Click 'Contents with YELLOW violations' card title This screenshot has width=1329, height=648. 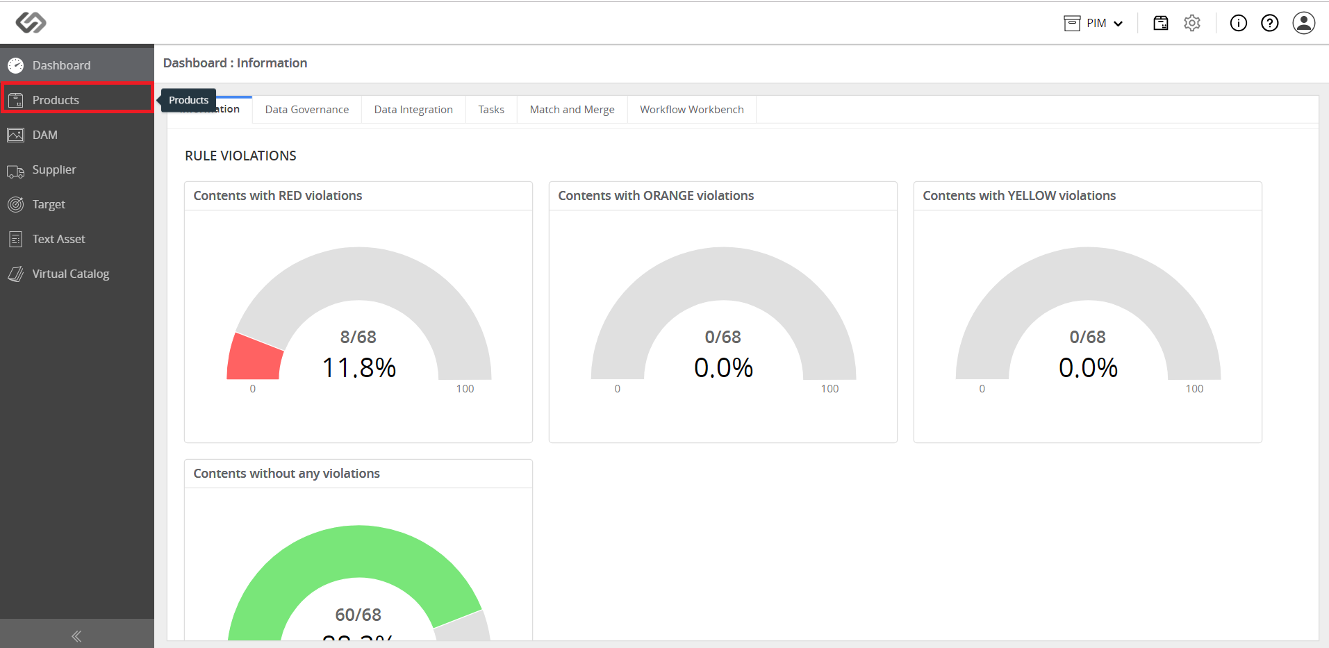pyautogui.click(x=1019, y=196)
